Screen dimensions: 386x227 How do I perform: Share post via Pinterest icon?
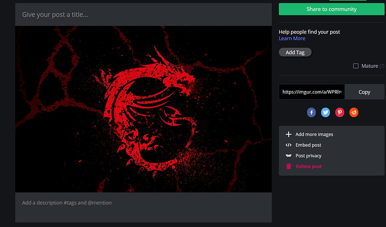[340, 113]
